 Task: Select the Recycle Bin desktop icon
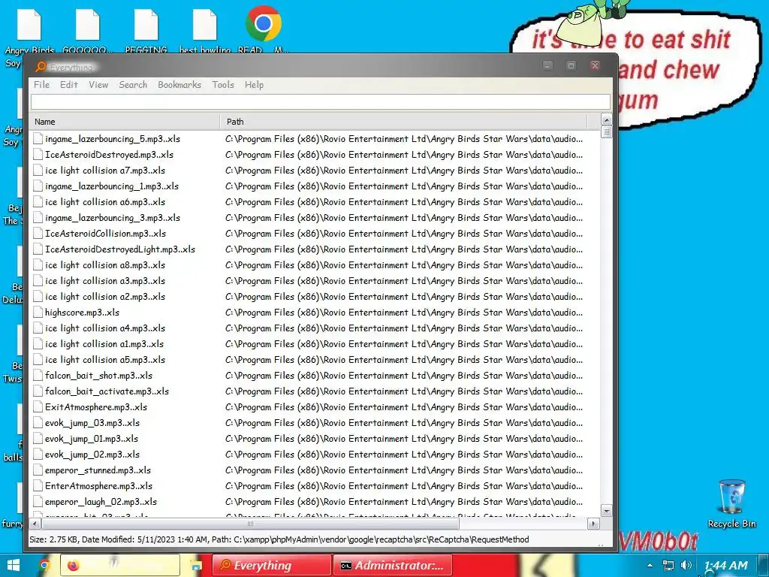point(731,503)
